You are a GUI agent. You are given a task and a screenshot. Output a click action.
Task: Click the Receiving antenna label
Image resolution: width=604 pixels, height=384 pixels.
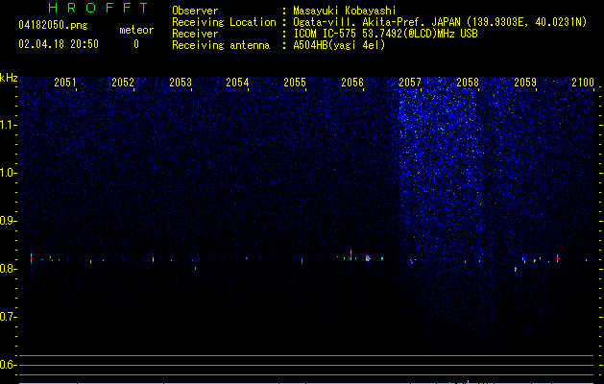[221, 45]
